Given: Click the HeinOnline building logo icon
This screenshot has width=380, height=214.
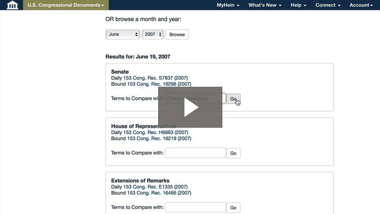Looking at the screenshot, I should point(12,5).
